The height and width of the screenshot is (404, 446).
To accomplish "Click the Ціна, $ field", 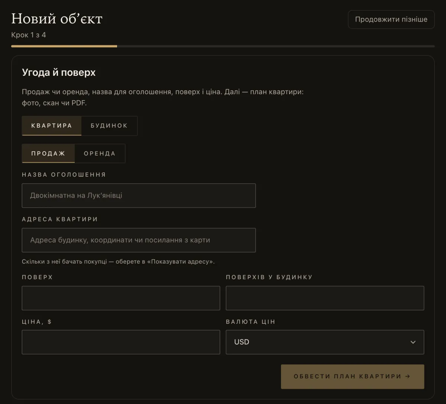I will (x=121, y=342).
